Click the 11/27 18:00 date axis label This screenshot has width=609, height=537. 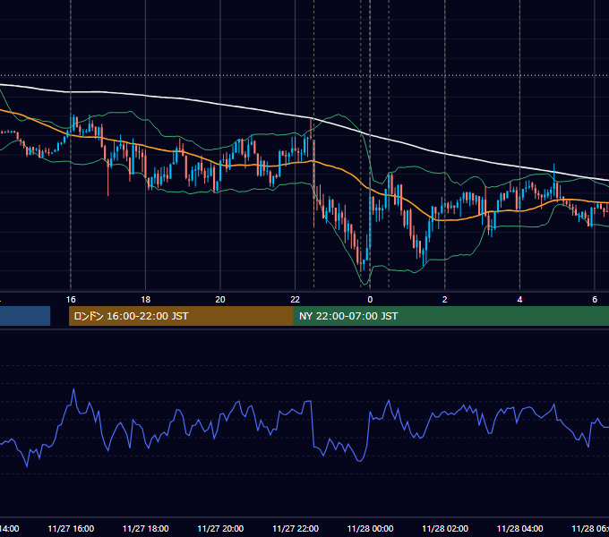tap(145, 529)
